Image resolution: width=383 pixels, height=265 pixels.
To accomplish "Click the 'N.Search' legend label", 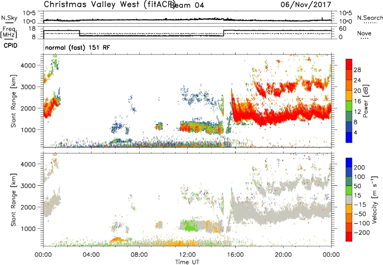I will (x=370, y=18).
